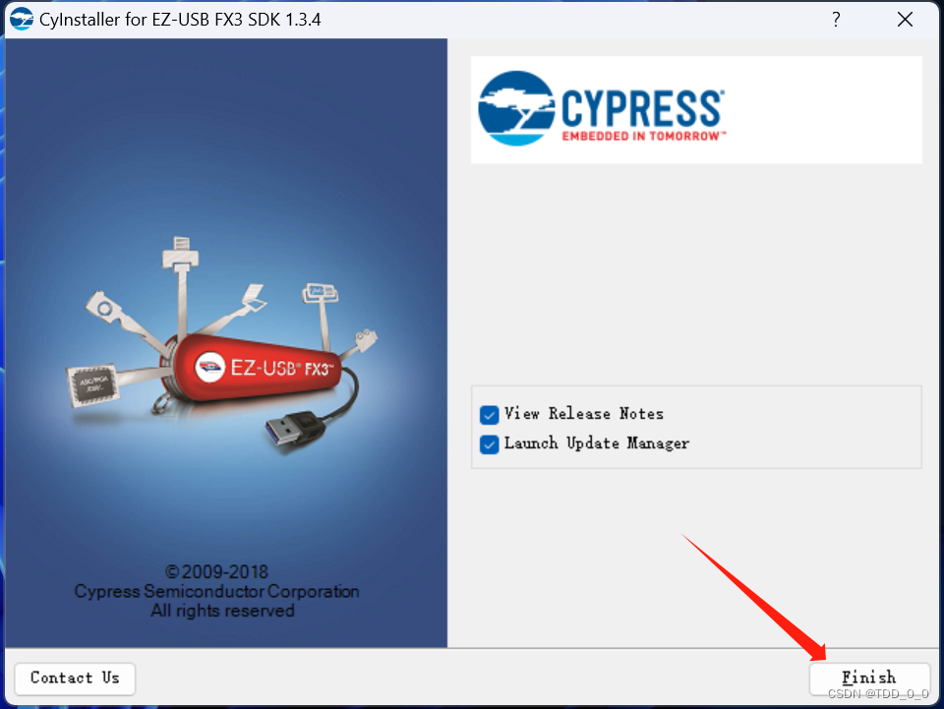
Task: Click the Launch Update Manager label text
Action: [x=596, y=443]
